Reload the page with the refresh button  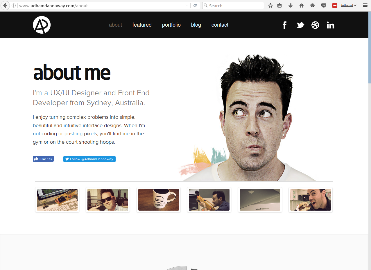195,6
